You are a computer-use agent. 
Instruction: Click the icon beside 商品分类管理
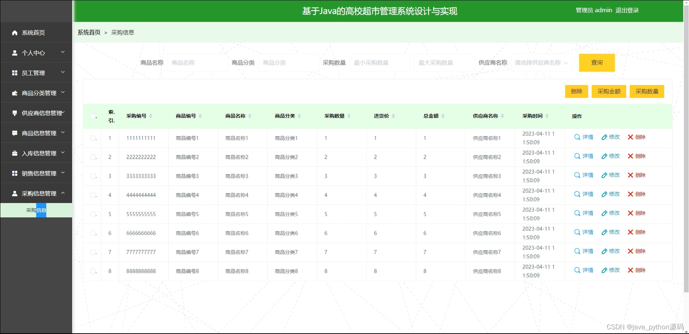pyautogui.click(x=15, y=93)
